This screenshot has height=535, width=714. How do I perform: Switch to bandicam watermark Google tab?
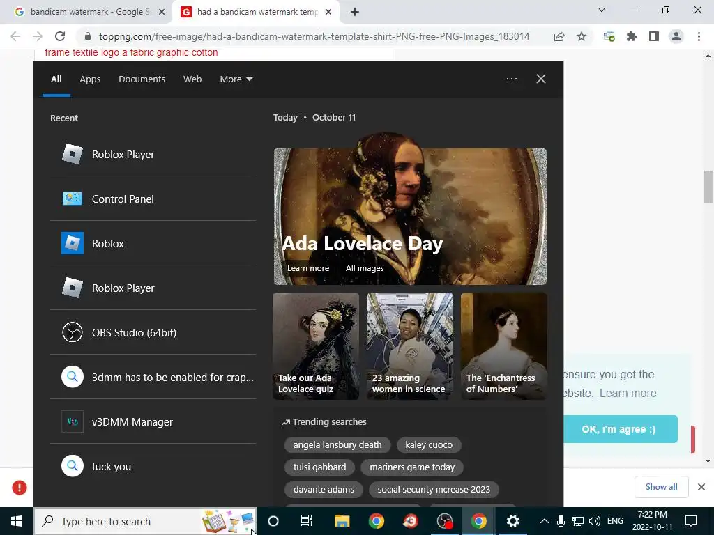click(86, 12)
